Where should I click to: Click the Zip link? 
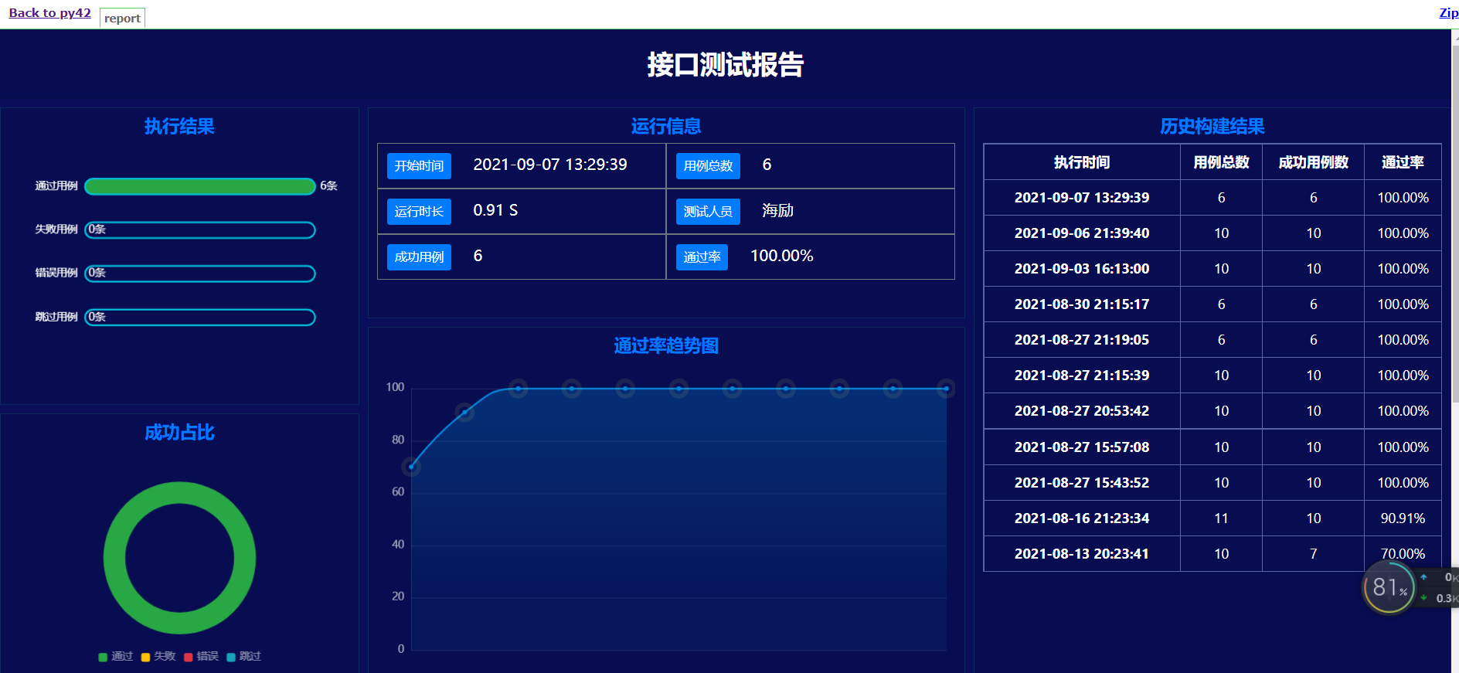coord(1447,13)
